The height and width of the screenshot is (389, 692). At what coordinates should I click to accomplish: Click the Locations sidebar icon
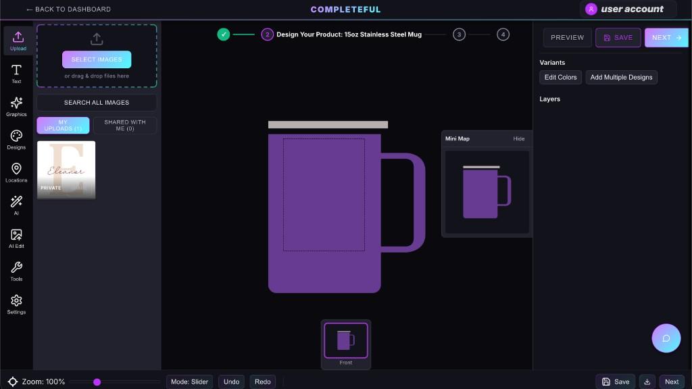click(16, 172)
